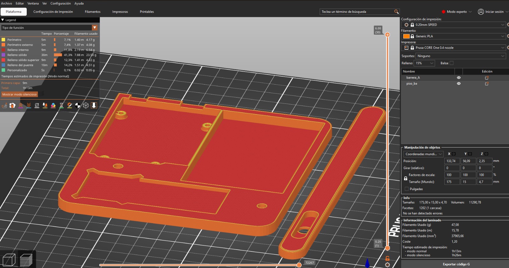509x268 pixels.
Task: Hide the barrera_A object with eye icon
Action: coord(459,78)
